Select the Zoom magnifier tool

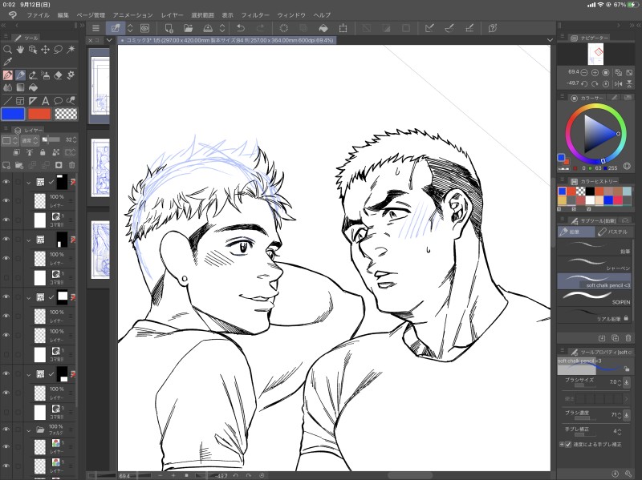click(x=7, y=50)
